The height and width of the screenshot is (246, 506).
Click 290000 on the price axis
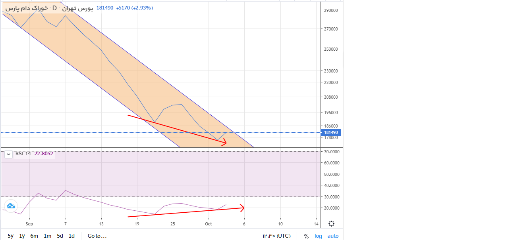click(x=330, y=10)
